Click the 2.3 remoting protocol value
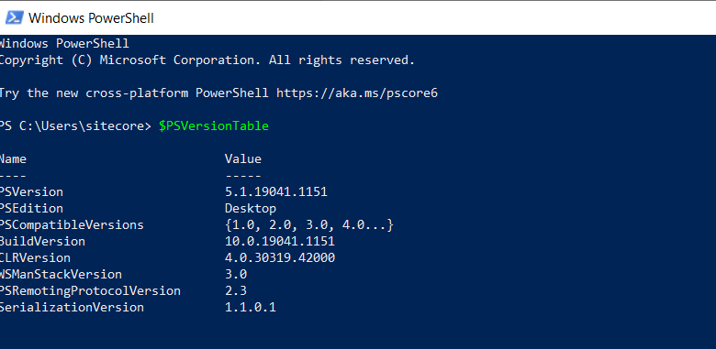 click(x=236, y=290)
